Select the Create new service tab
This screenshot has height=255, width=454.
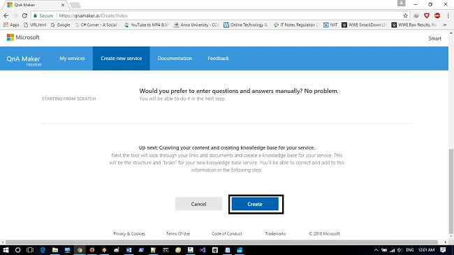point(122,58)
